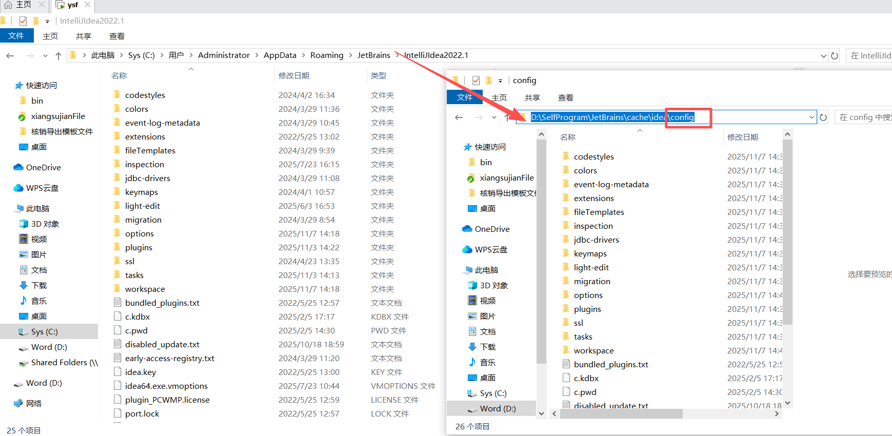
Task: Click JetBrains breadcrumb in address bar
Action: coord(373,55)
